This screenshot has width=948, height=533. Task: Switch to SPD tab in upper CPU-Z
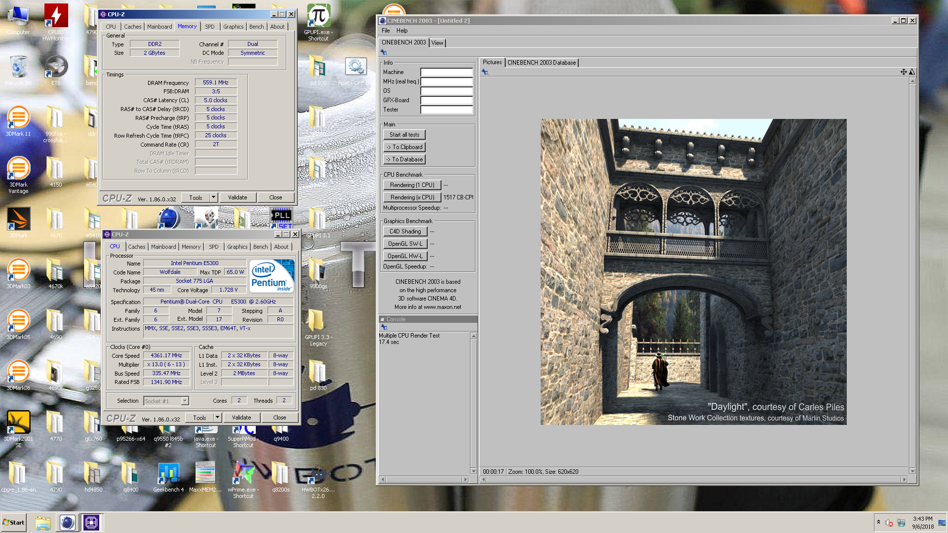coord(210,27)
